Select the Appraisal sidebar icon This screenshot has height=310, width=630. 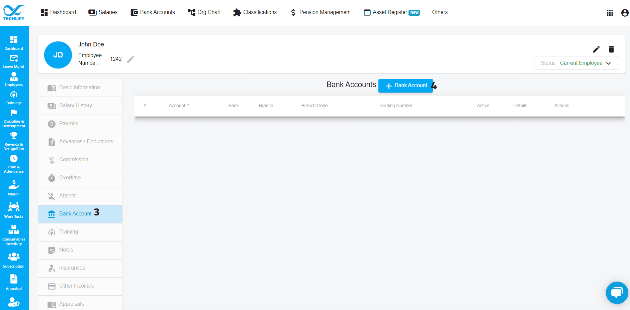tap(14, 281)
